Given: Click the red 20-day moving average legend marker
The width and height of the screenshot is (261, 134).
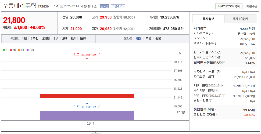Looking at the screenshot, I should [11, 50].
